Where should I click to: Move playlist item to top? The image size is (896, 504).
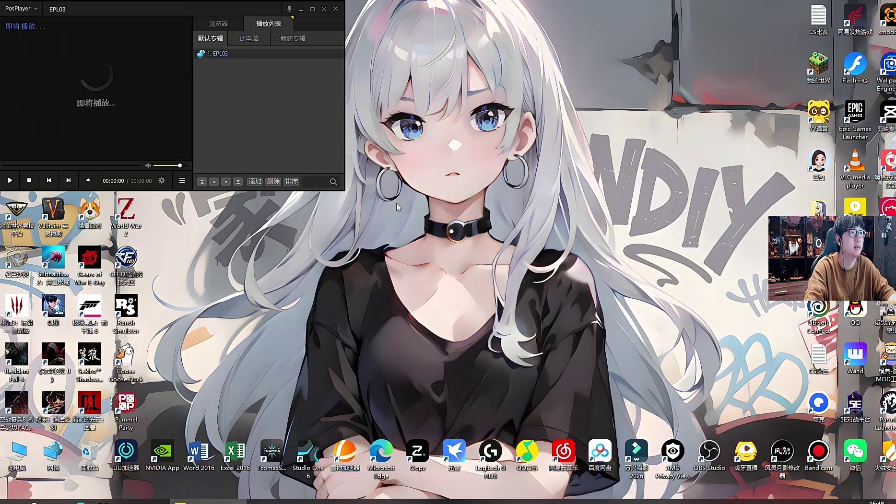click(x=202, y=182)
